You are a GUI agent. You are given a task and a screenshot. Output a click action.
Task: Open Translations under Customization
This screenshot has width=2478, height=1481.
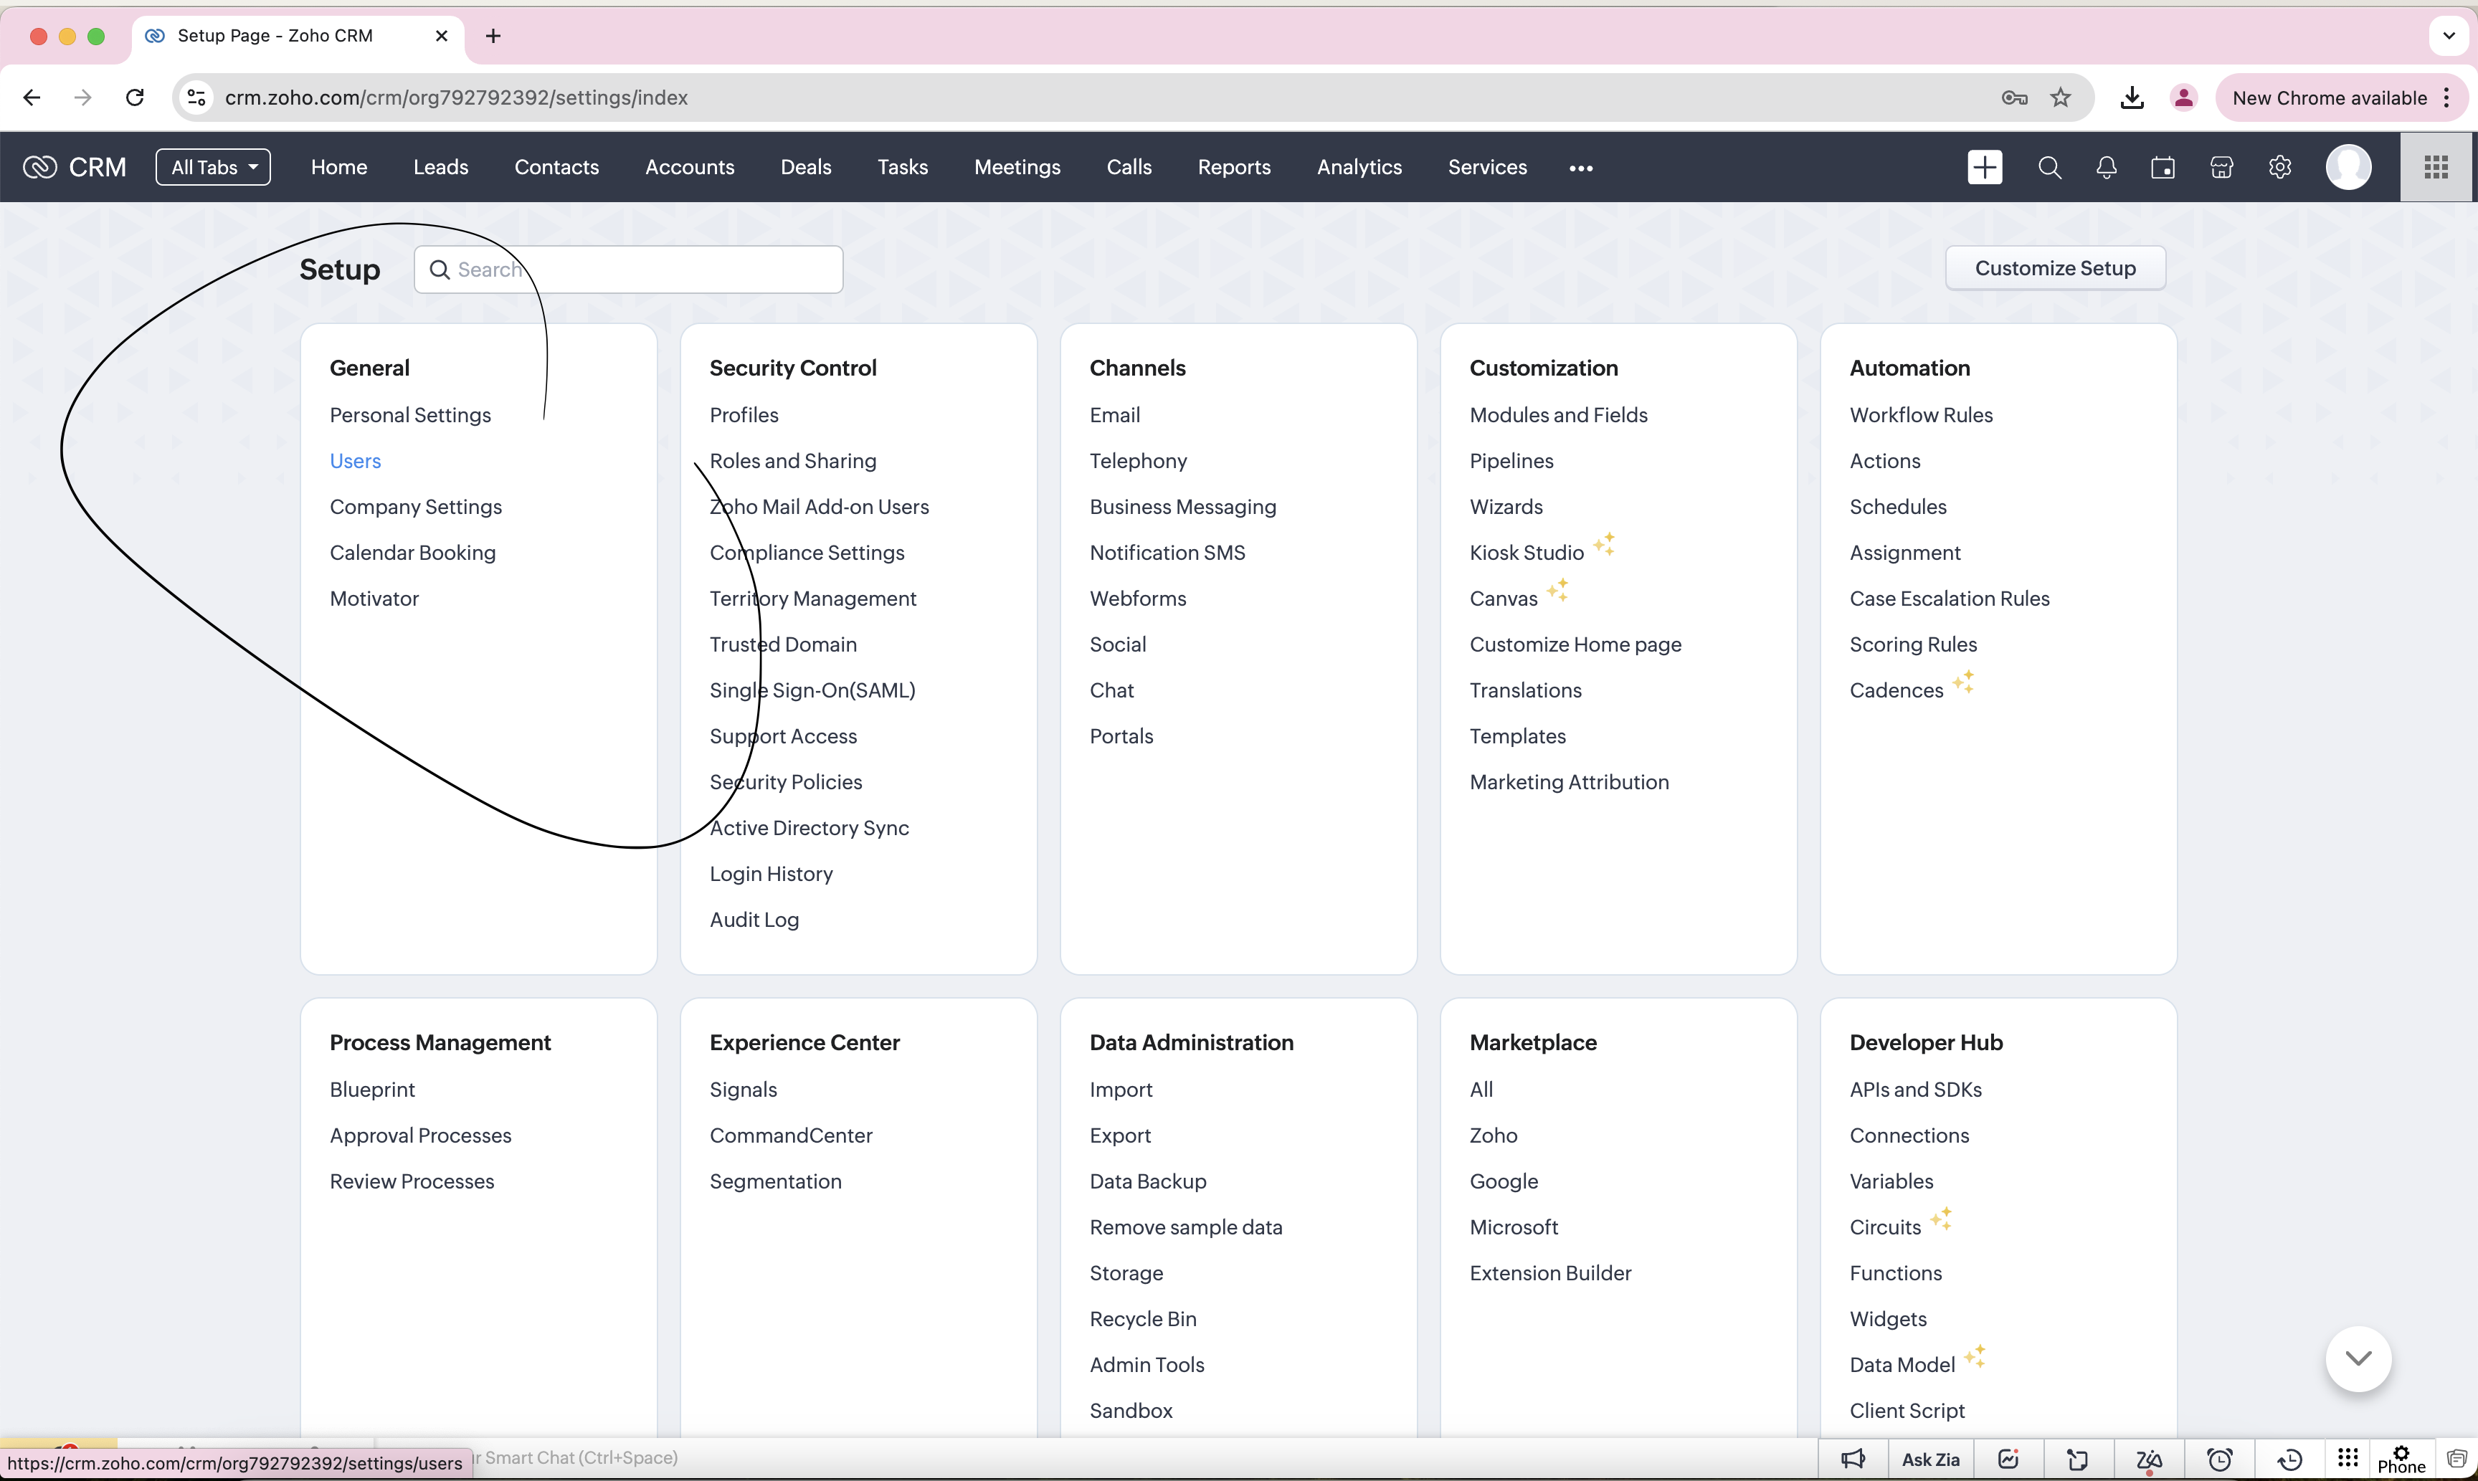tap(1525, 690)
